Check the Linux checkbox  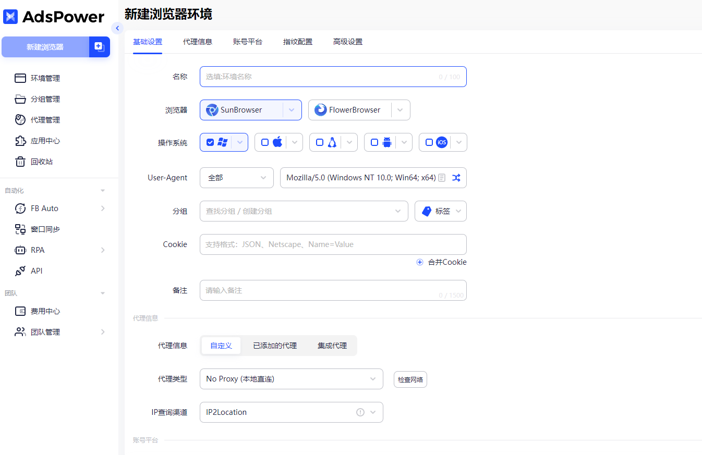(x=320, y=142)
